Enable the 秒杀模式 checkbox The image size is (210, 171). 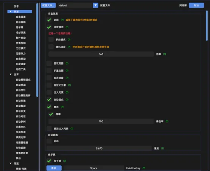51,40
